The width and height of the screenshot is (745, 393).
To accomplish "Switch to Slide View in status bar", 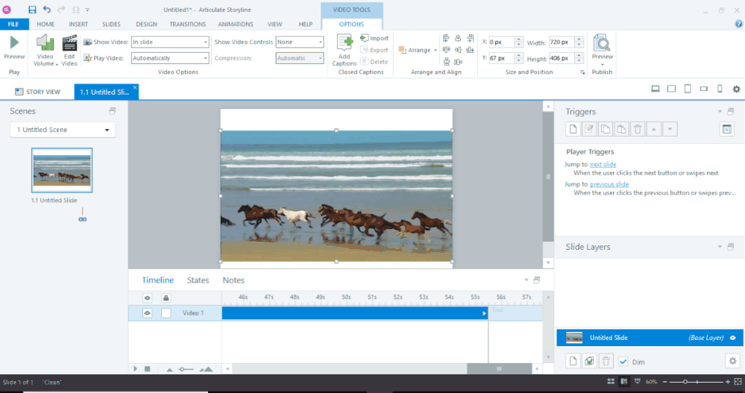I will tap(624, 382).
